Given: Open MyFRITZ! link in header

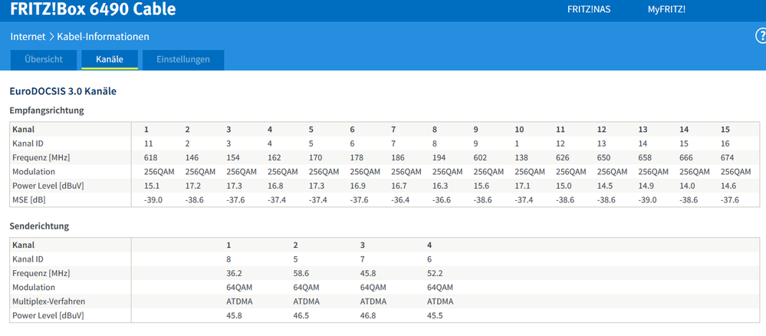Looking at the screenshot, I should pyautogui.click(x=666, y=9).
